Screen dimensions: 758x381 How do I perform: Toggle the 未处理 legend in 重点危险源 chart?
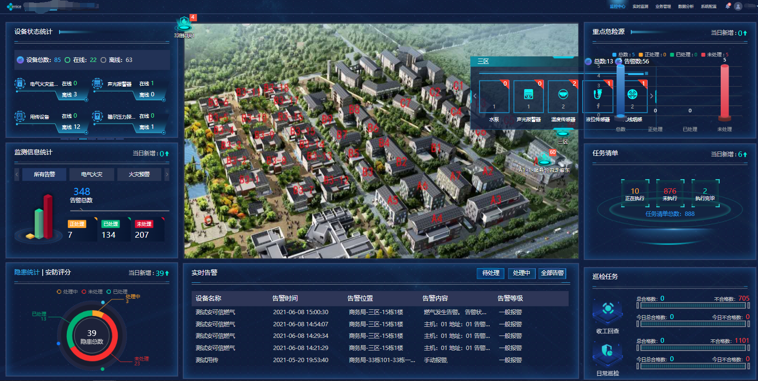point(715,55)
